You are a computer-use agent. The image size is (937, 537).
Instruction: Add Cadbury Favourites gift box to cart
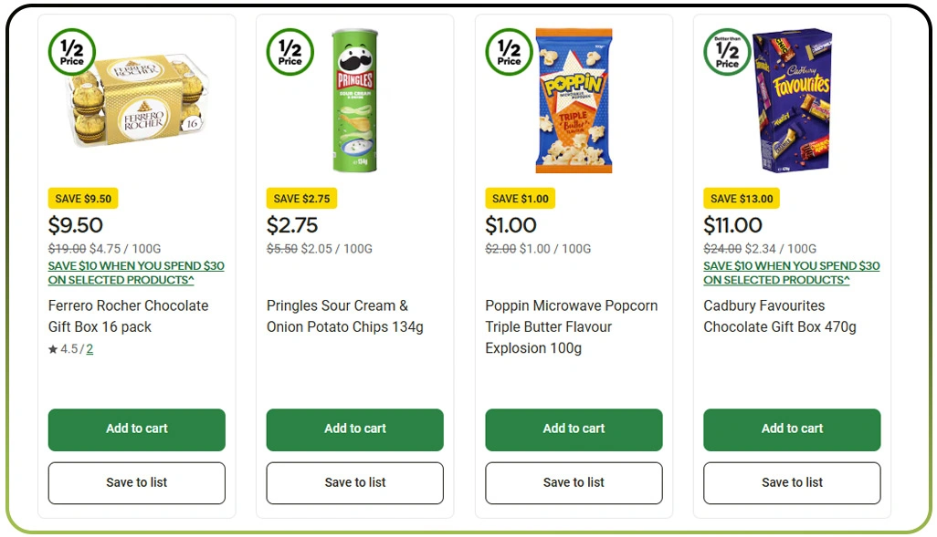pos(792,429)
